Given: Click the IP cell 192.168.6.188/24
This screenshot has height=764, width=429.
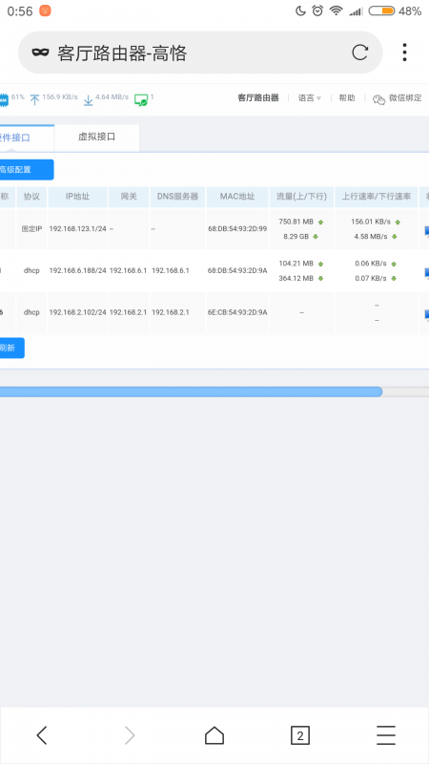Looking at the screenshot, I should pyautogui.click(x=78, y=270).
